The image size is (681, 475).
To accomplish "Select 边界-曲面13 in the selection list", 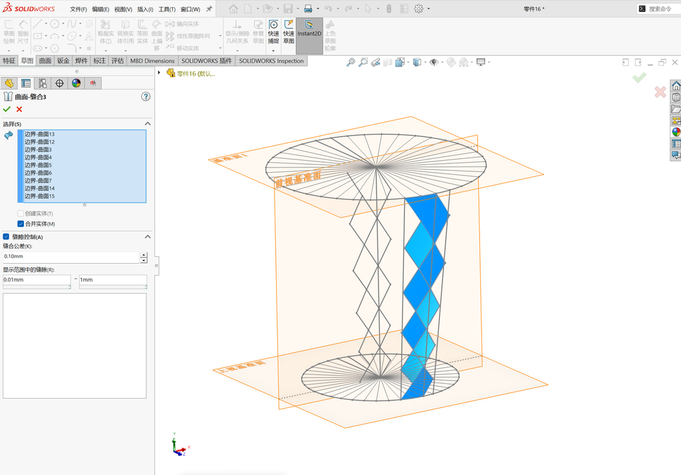I will (x=39, y=134).
